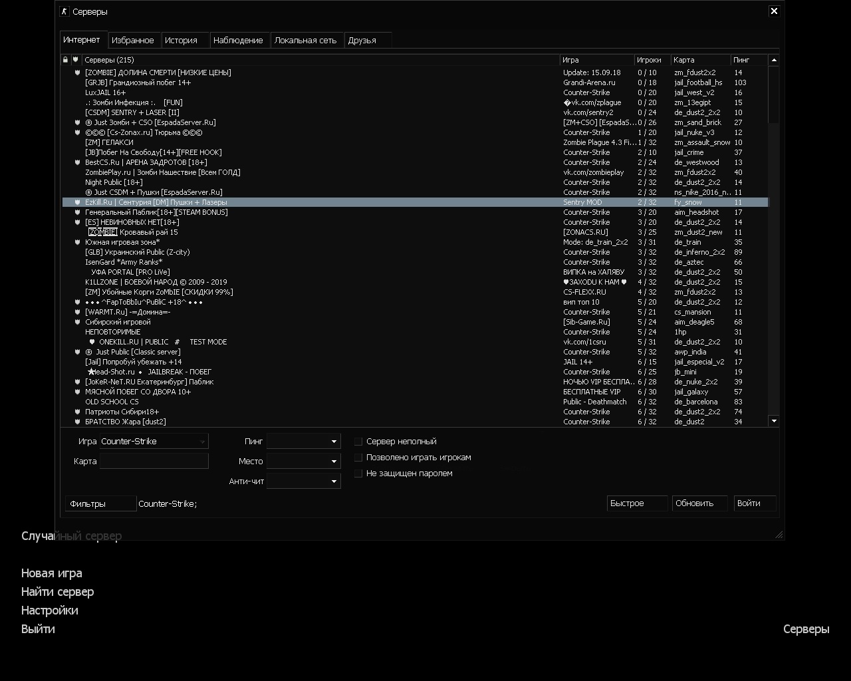Viewport: 851px width, 681px height.
Task: Click the Counter-Strike icon in title bar
Action: pos(64,11)
